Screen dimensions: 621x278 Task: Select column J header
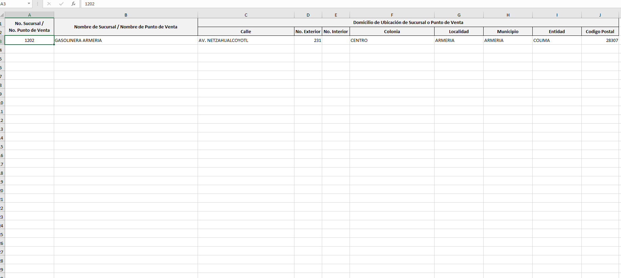(600, 15)
